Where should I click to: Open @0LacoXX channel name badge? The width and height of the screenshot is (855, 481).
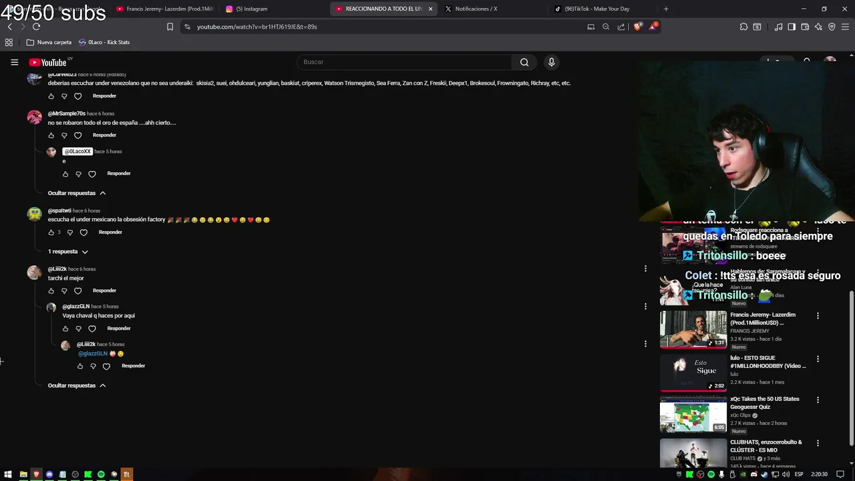(x=77, y=152)
